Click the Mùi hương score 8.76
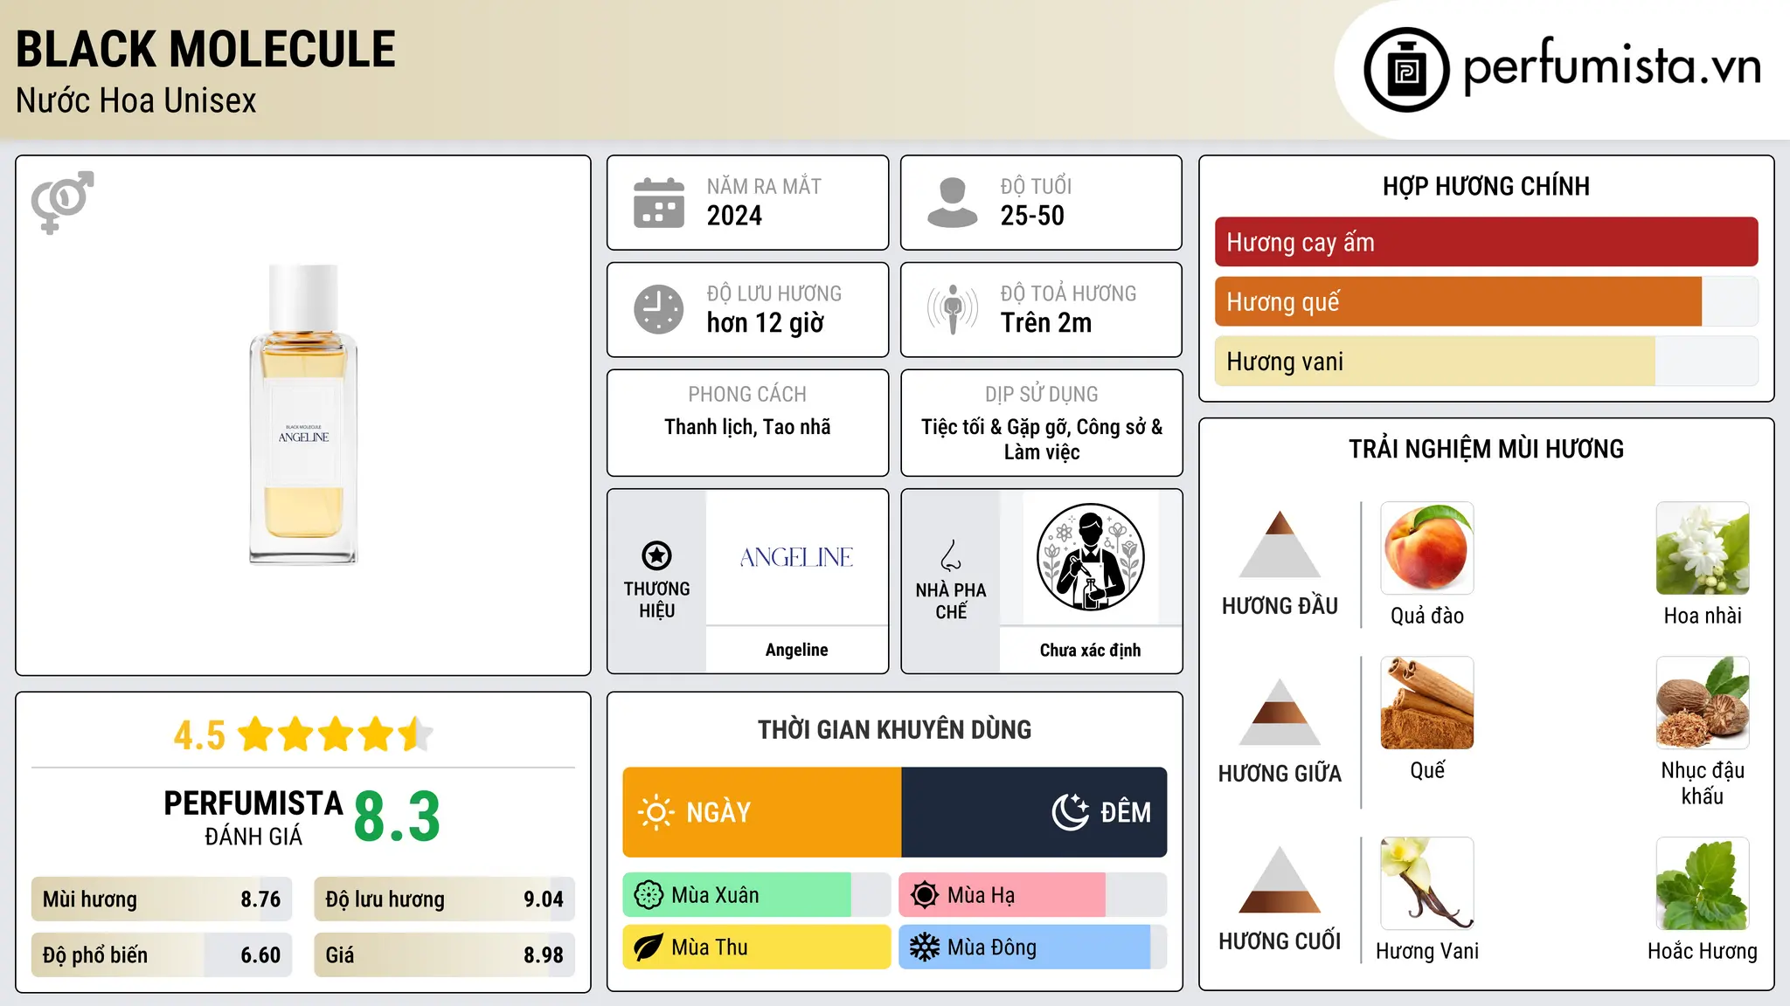The image size is (1790, 1006). tap(260, 899)
